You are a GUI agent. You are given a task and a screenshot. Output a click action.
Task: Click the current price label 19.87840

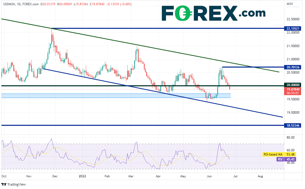click(x=292, y=89)
